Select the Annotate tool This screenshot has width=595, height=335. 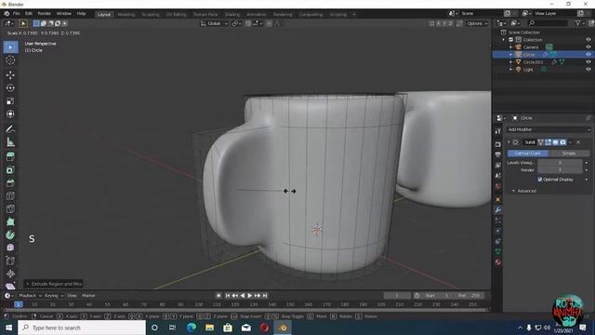[10, 129]
